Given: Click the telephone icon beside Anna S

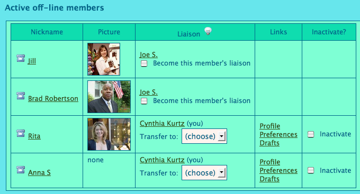Looking at the screenshot, I should 21,170.
